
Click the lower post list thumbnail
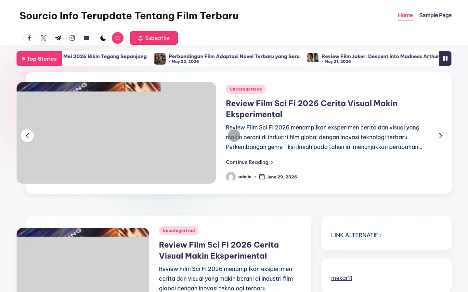pyautogui.click(x=83, y=260)
